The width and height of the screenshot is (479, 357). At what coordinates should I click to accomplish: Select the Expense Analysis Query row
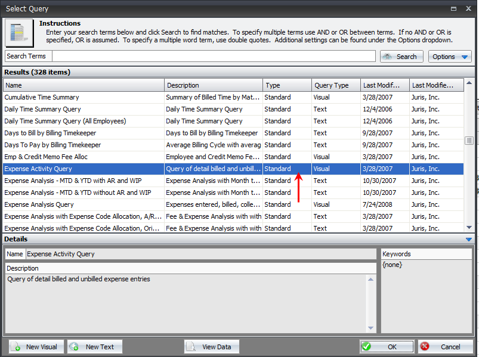39,204
